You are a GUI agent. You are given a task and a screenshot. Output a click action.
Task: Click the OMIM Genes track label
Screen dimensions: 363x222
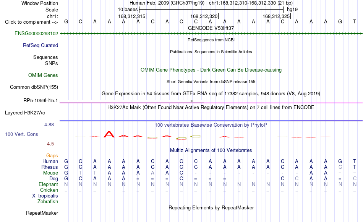[43, 75]
